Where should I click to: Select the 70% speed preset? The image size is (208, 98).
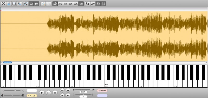click(x=76, y=4)
